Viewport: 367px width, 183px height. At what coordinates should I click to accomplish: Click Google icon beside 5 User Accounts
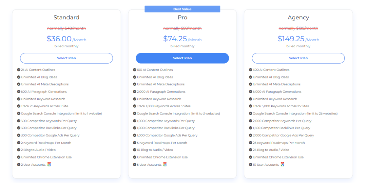pyautogui.click(x=165, y=164)
